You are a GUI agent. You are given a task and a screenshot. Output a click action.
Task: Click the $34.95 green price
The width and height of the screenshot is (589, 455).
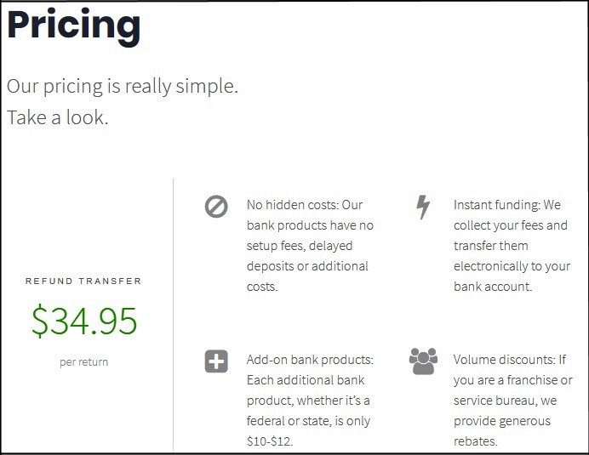[x=84, y=321]
